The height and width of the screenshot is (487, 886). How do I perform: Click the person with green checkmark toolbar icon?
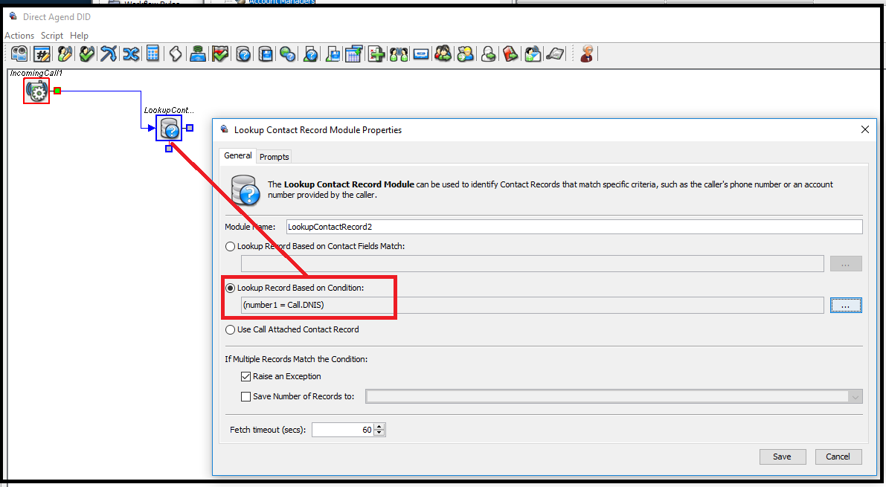pyautogui.click(x=86, y=54)
